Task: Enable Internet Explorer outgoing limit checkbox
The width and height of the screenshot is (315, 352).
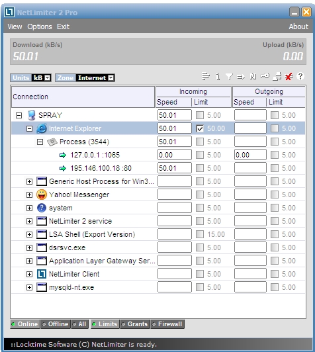Action: click(x=275, y=128)
